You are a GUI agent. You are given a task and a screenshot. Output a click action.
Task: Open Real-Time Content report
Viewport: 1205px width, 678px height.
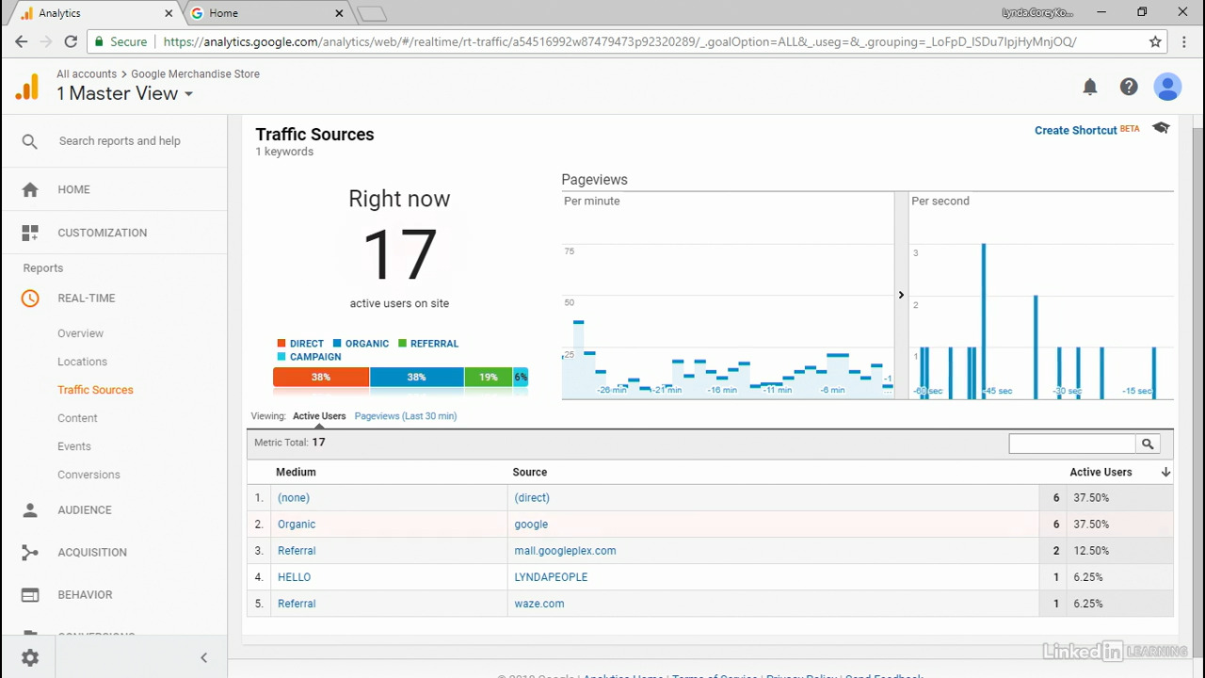tap(77, 418)
